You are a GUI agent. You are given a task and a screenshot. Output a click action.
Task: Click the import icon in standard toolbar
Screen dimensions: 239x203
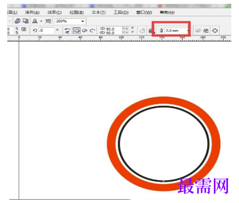coord(18,21)
